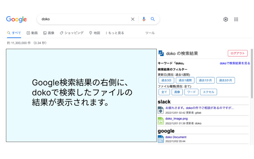Click the slack section heading

pyautogui.click(x=164, y=102)
